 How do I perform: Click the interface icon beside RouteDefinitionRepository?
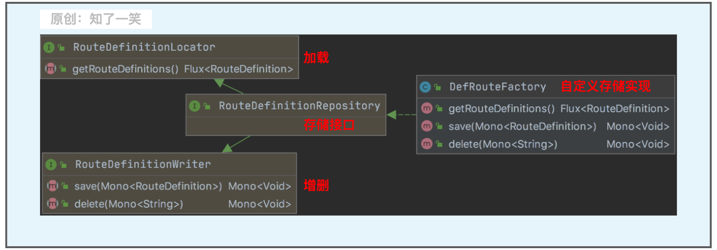(194, 106)
